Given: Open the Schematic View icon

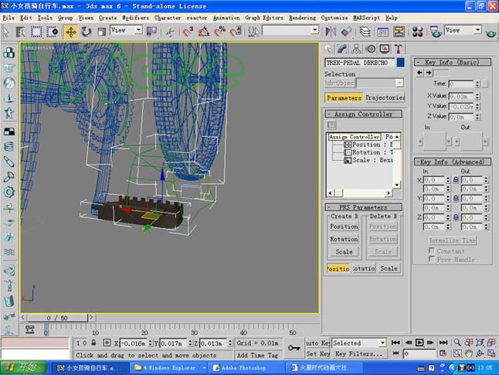Looking at the screenshot, I should pos(399,32).
